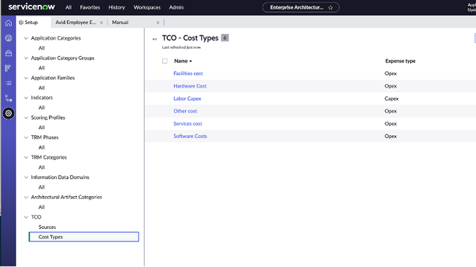Collapse the Application Category Groups node

26,58
